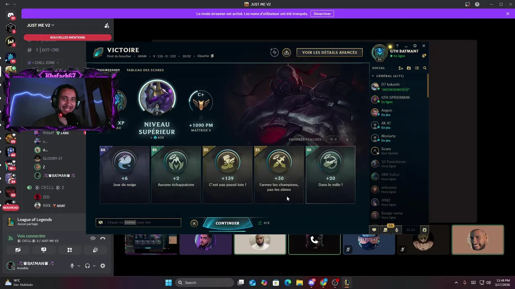This screenshot has width=515, height=289.
Task: Open File Explorer from taskbar
Action: (x=300, y=283)
